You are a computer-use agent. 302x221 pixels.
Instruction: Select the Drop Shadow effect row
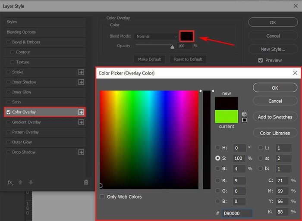coord(45,152)
